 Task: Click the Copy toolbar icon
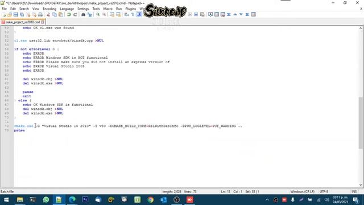[55, 15]
